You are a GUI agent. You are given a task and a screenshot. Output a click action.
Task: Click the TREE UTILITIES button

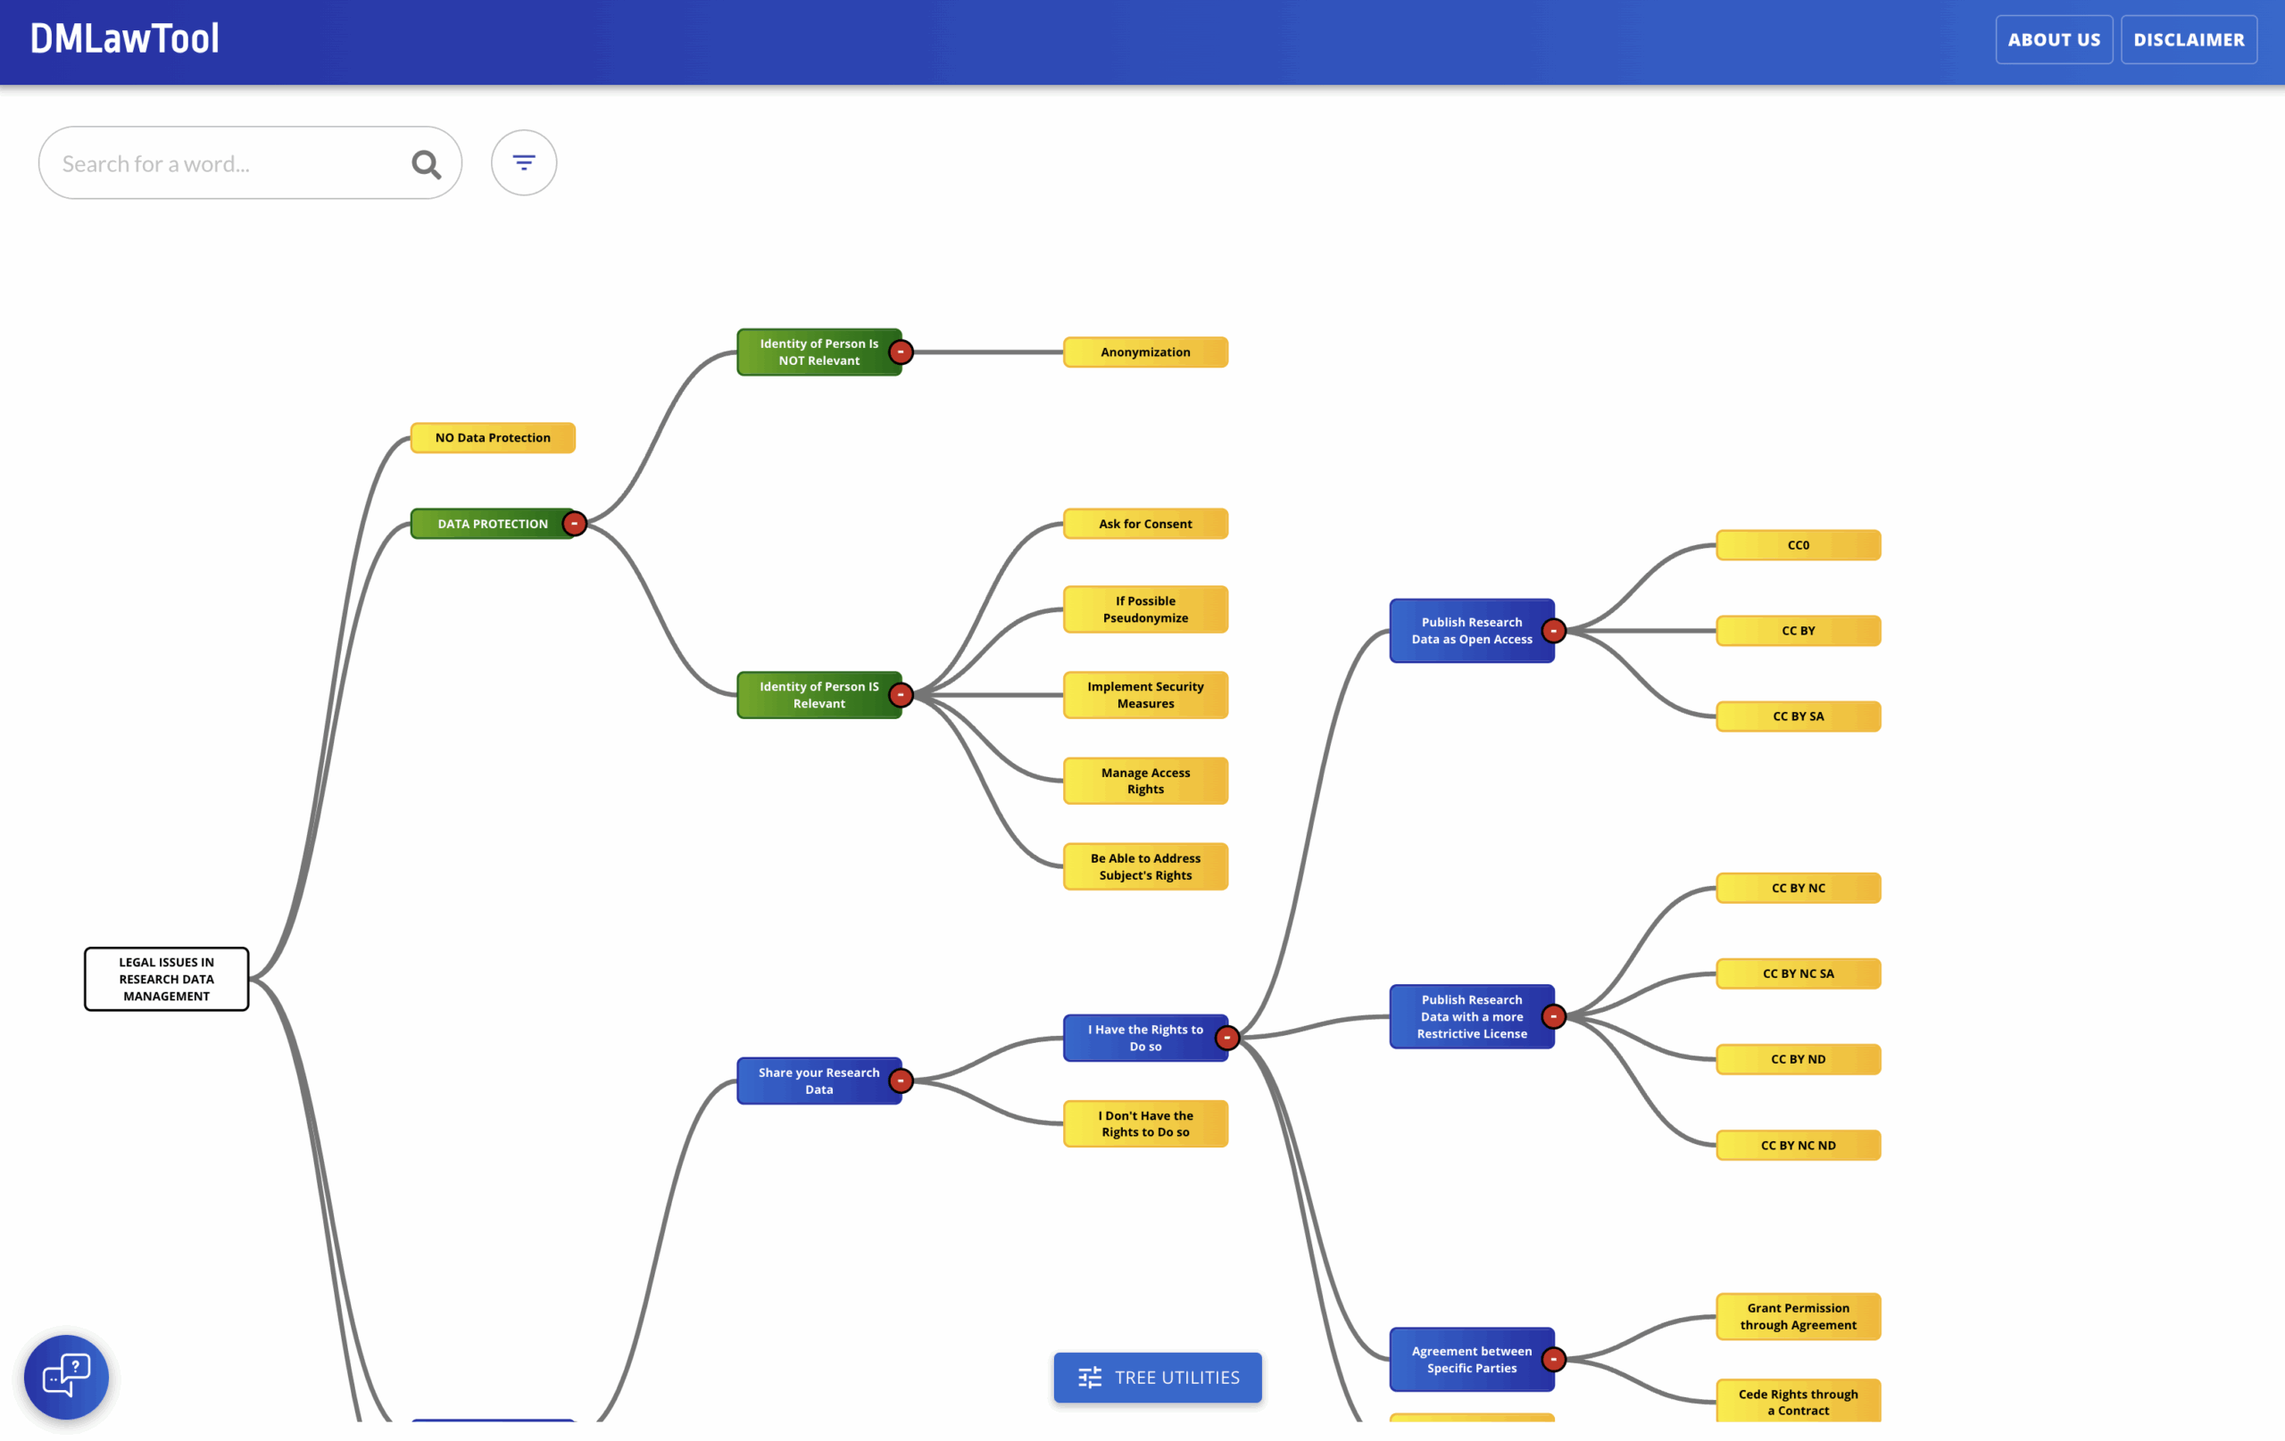pyautogui.click(x=1176, y=1378)
